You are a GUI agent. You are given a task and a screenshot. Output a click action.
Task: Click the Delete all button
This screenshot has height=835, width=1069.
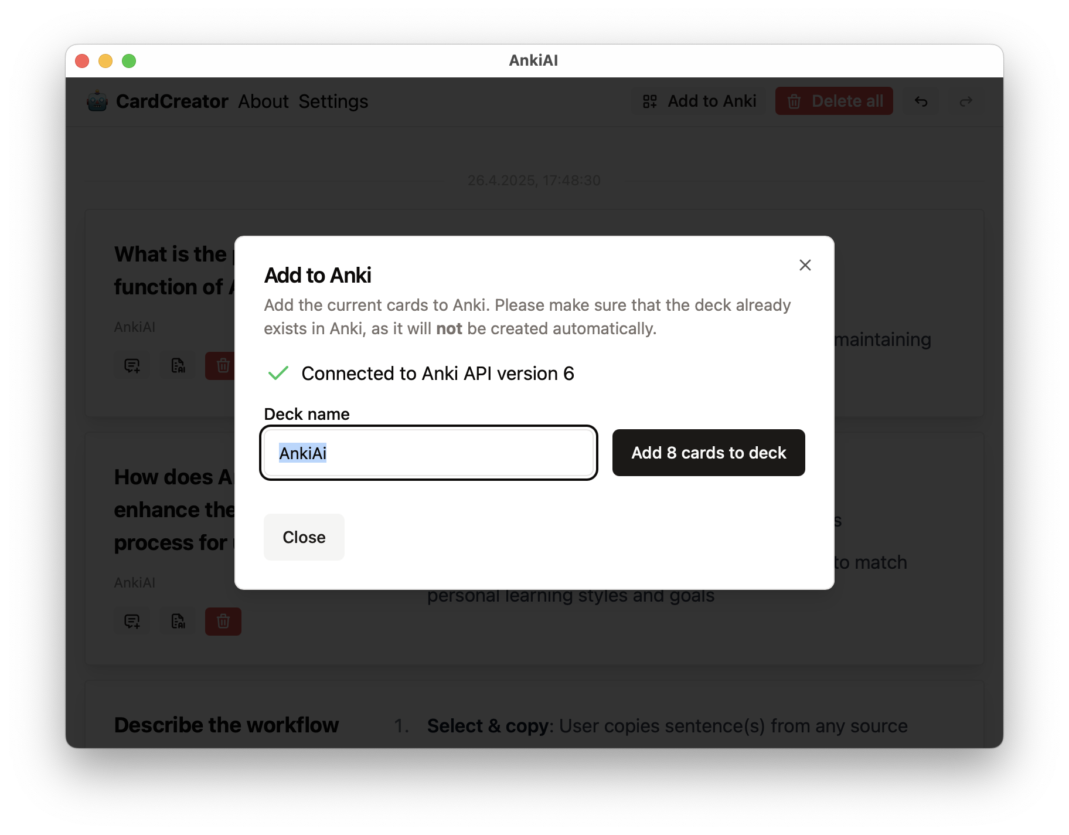pyautogui.click(x=834, y=101)
